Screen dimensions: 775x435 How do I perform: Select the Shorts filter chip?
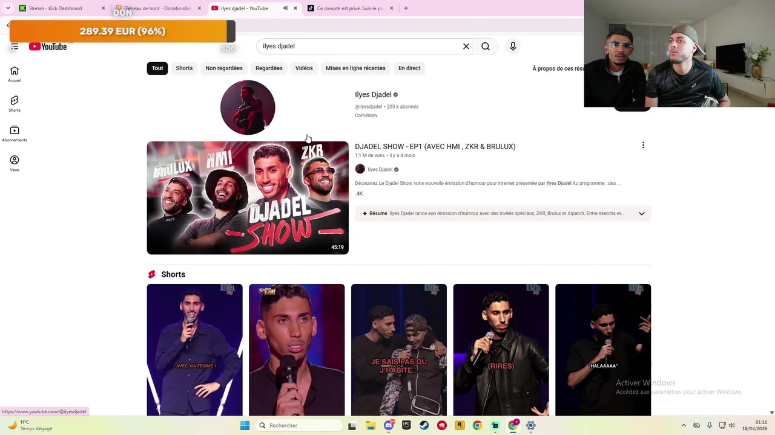click(x=184, y=68)
